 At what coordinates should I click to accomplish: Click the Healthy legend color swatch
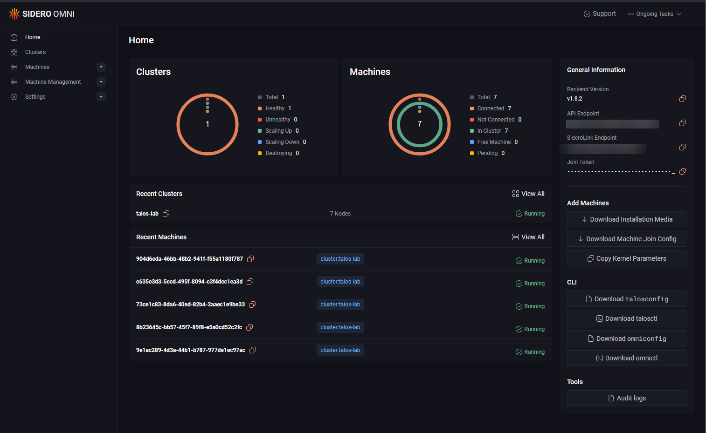click(x=260, y=108)
